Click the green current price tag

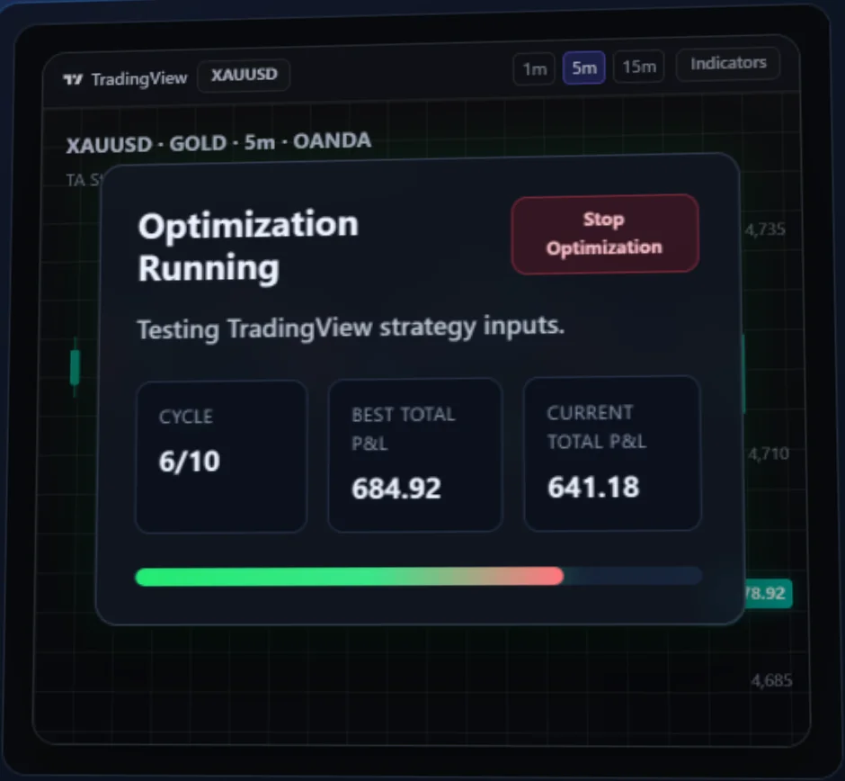[768, 593]
